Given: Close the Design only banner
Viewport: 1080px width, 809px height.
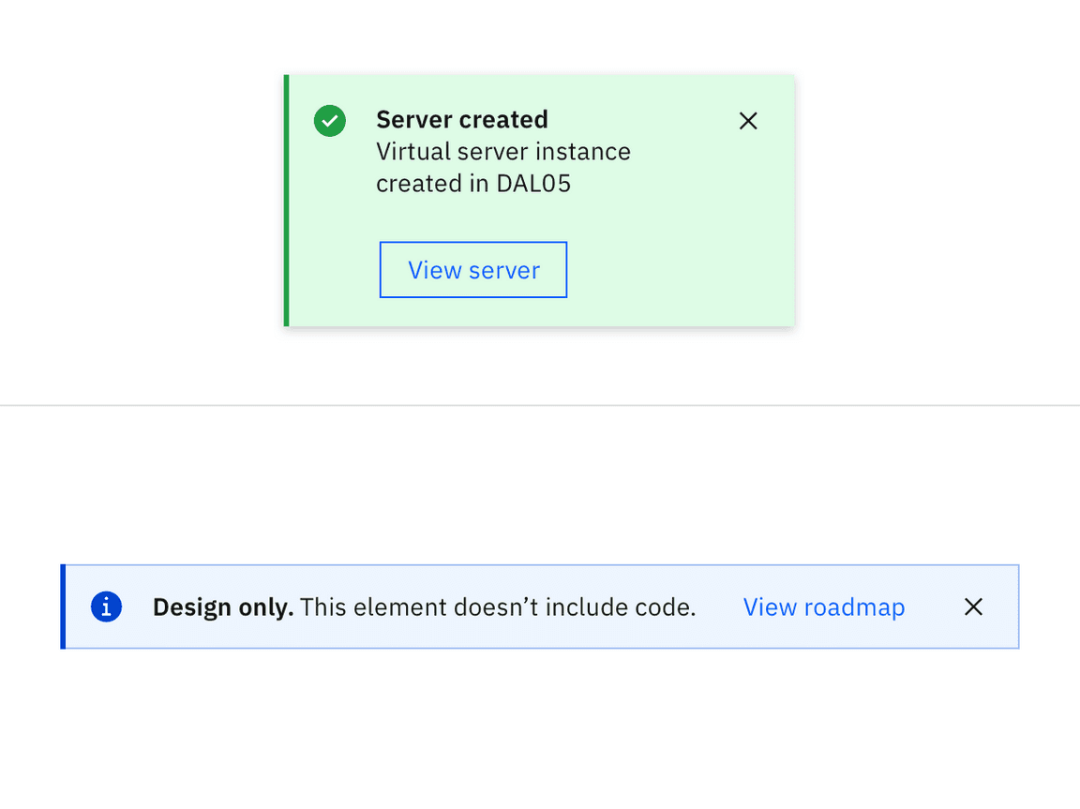Looking at the screenshot, I should (973, 607).
